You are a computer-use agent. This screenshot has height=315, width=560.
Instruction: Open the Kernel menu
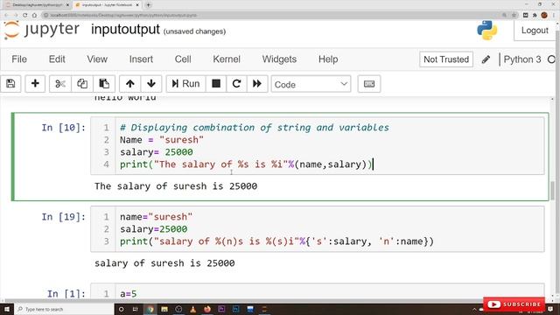[227, 59]
